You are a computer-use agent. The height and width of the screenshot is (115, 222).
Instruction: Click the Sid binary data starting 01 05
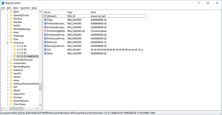pos(117,50)
